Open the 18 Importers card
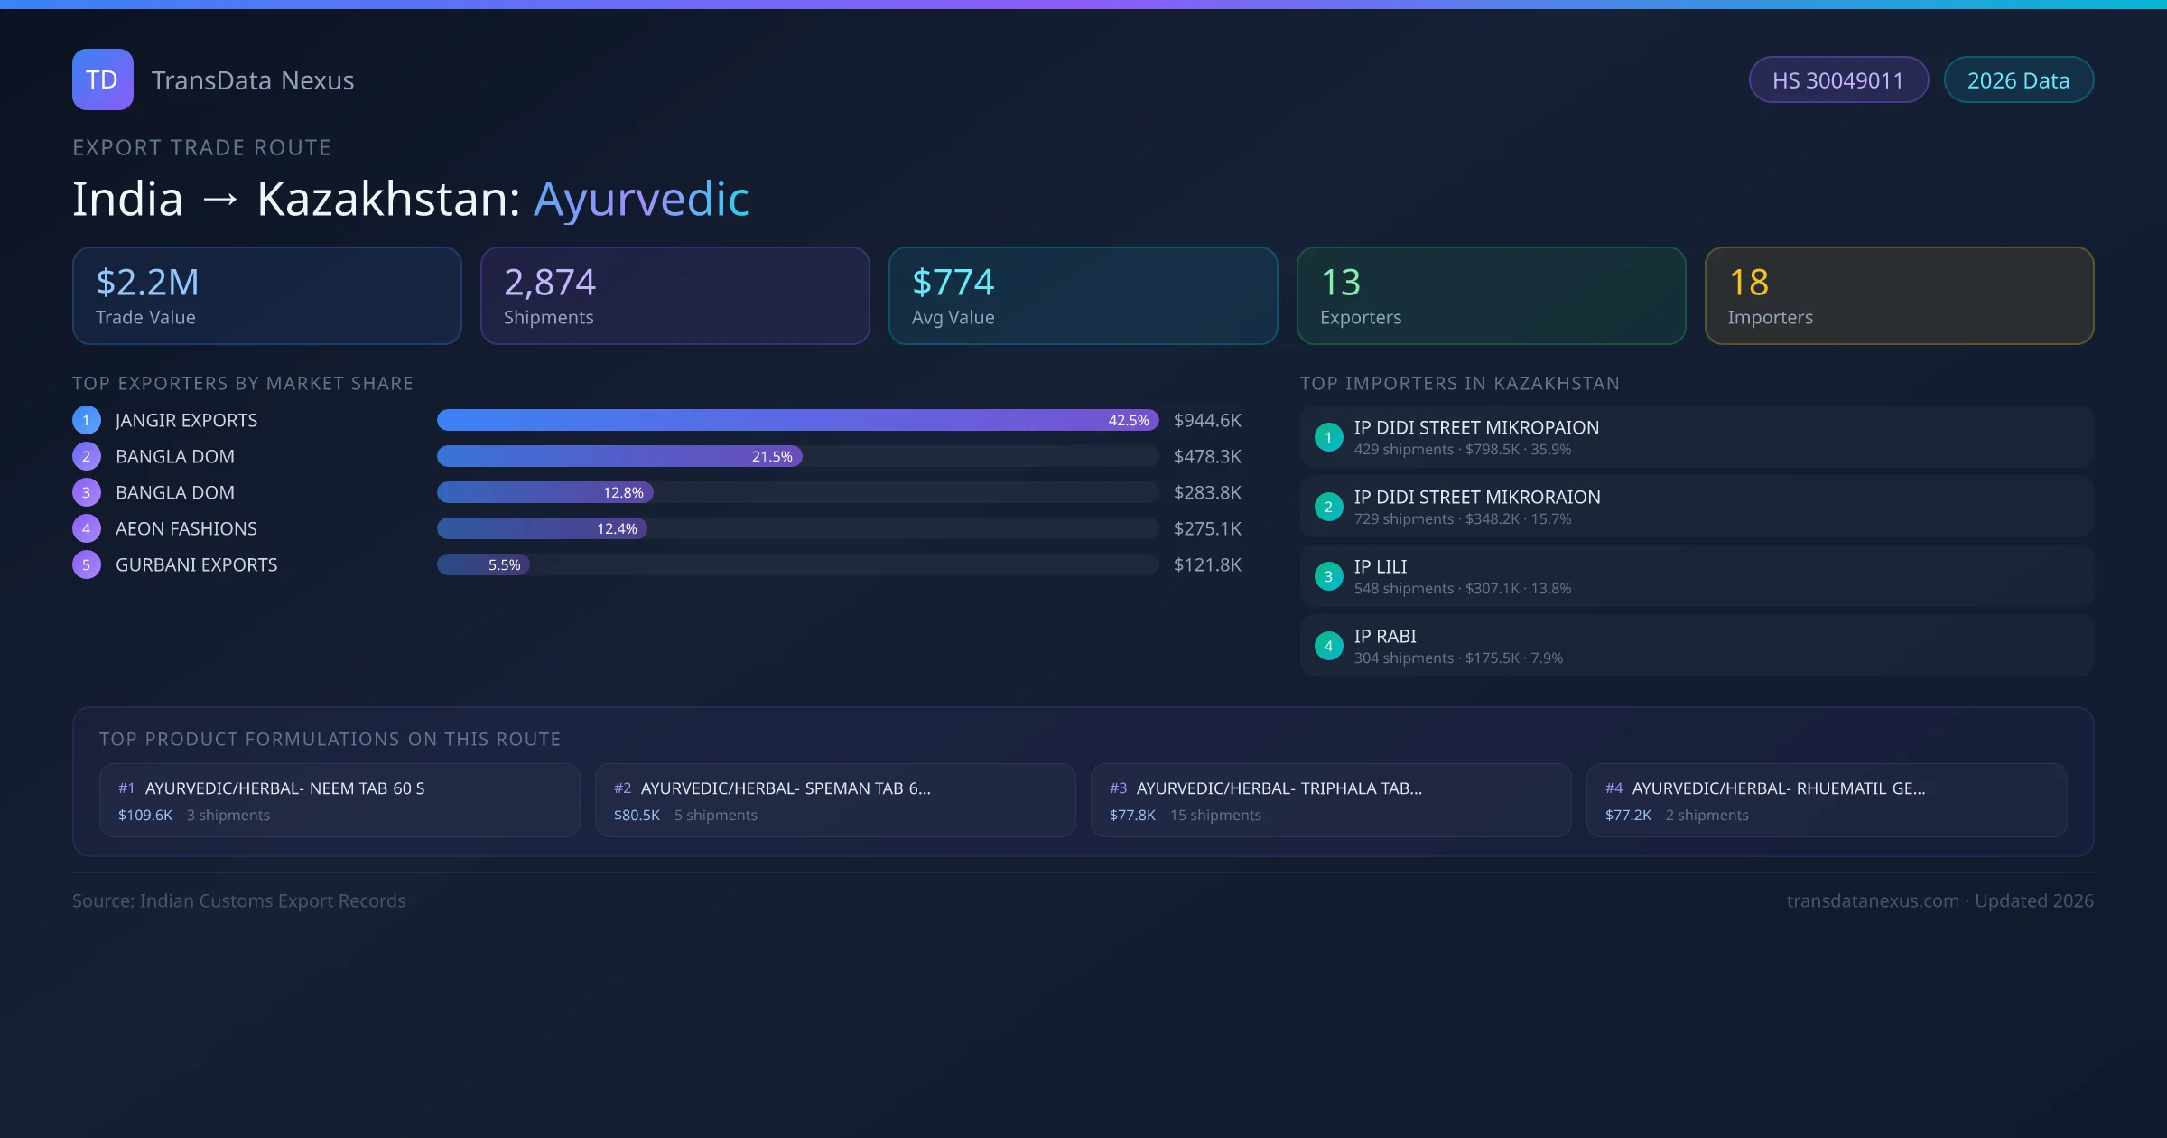This screenshot has height=1138, width=2167. coord(1899,295)
